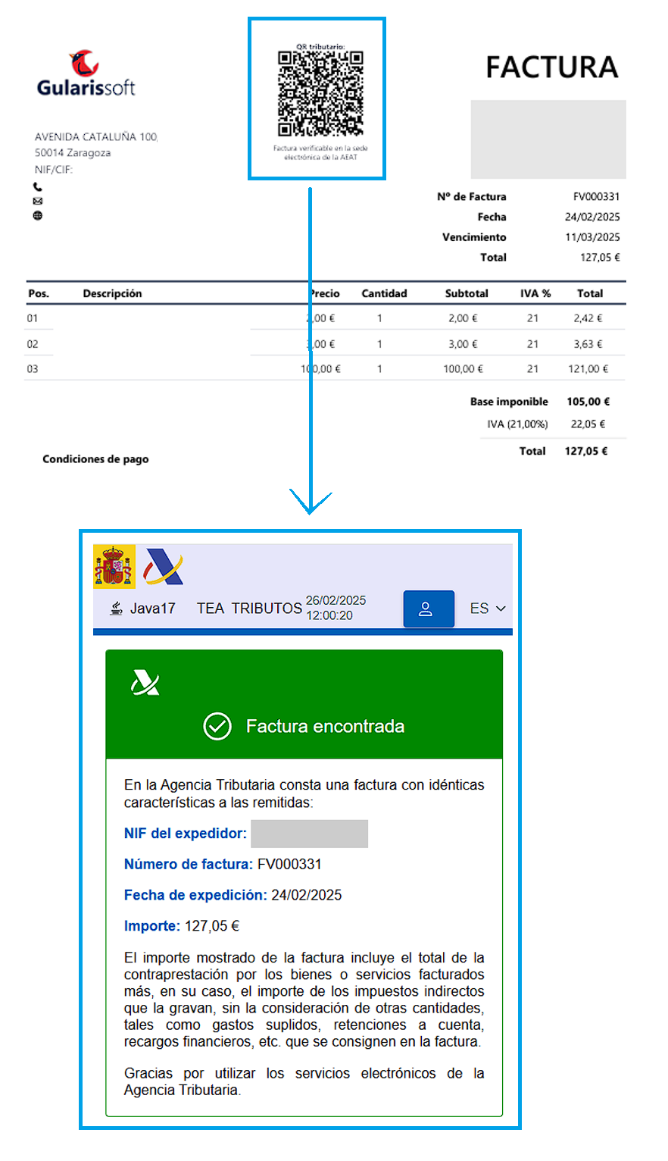
Task: Click the website globe icon
Action: pyautogui.click(x=38, y=215)
